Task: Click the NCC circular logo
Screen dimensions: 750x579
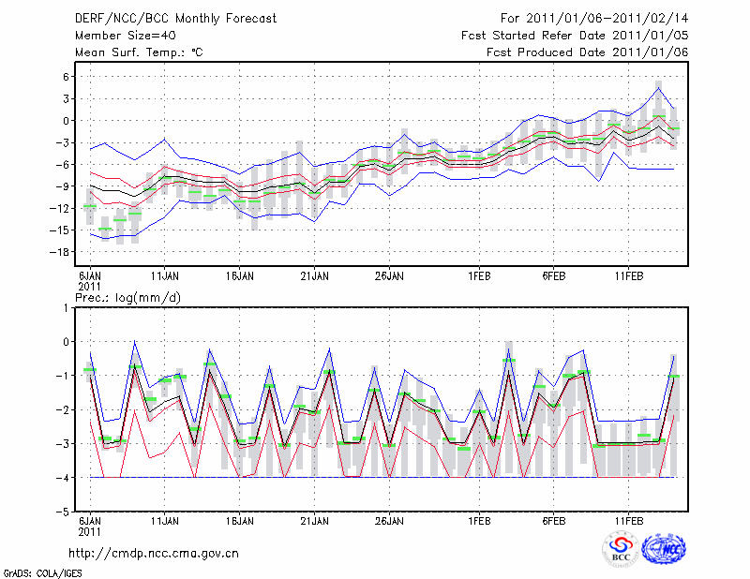Action: pos(664,550)
